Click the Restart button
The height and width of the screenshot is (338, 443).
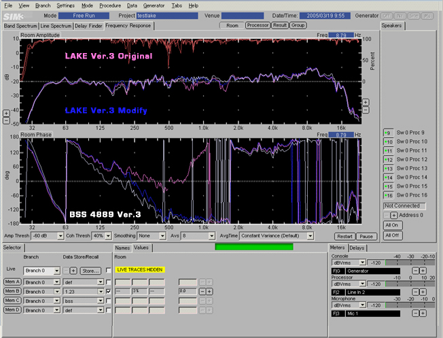coord(344,237)
